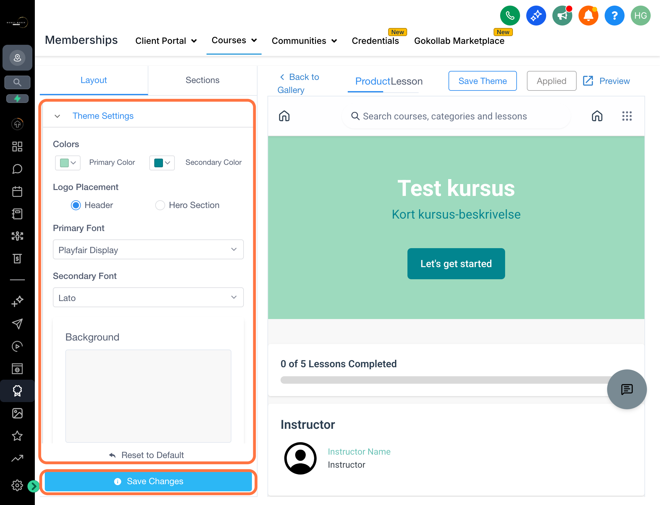The image size is (660, 505).
Task: Open the Credentials menu item
Action: pyautogui.click(x=375, y=41)
